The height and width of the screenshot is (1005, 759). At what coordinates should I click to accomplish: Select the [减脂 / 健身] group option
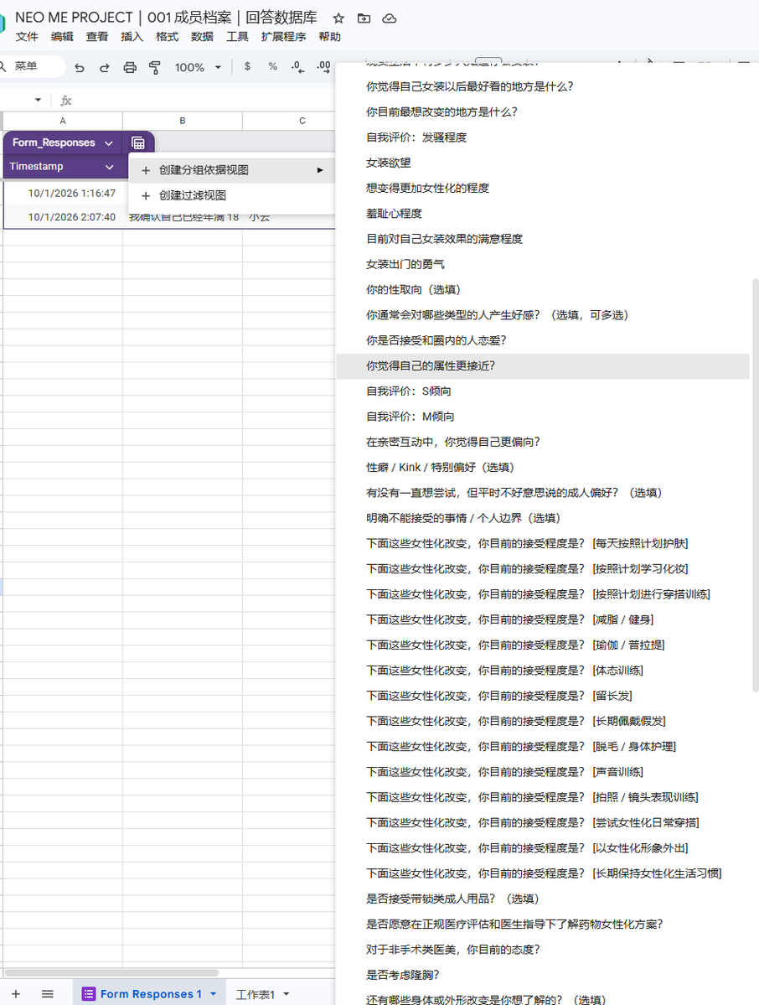point(543,619)
